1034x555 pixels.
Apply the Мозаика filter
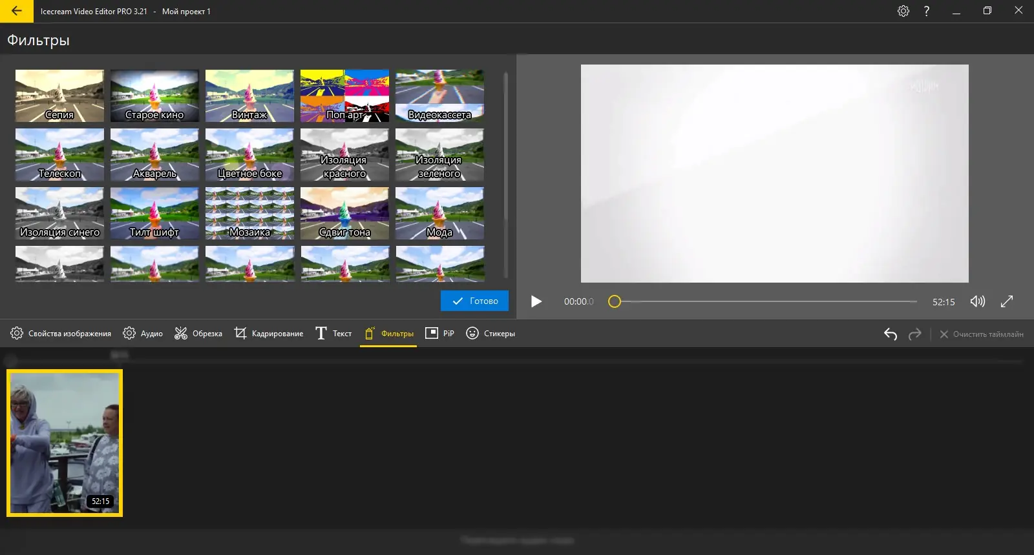click(249, 214)
